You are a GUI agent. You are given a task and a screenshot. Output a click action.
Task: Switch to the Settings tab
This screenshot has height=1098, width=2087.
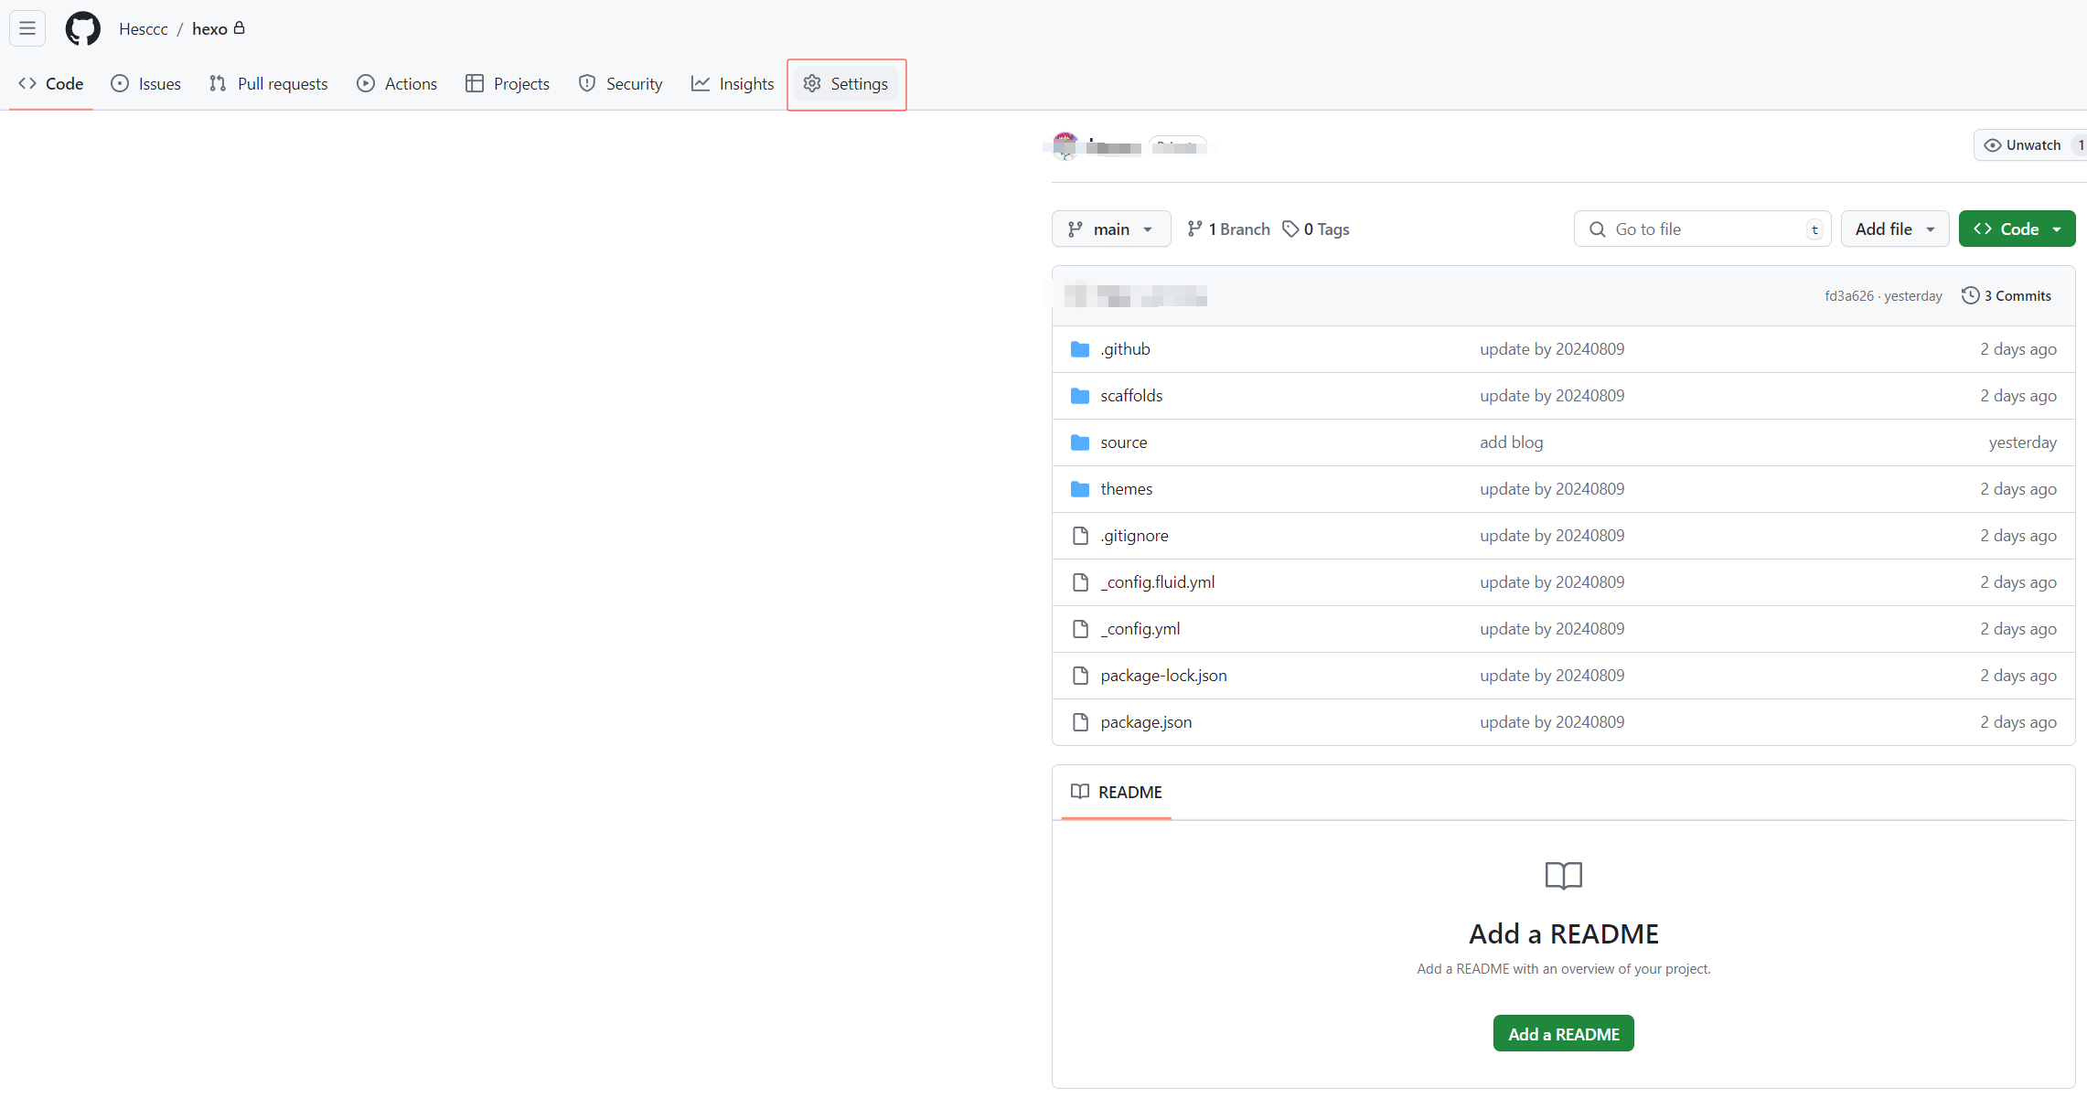[x=846, y=84]
